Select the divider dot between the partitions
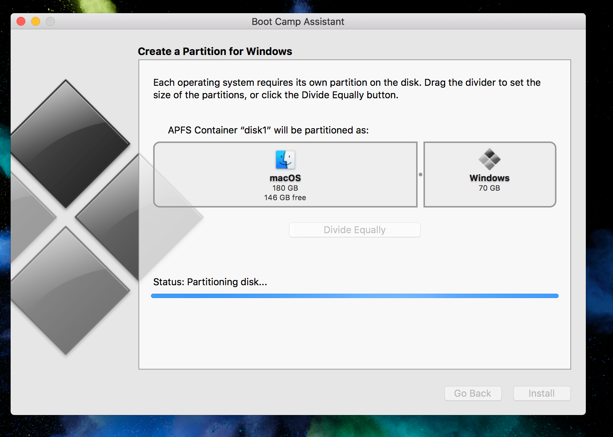 tap(421, 175)
